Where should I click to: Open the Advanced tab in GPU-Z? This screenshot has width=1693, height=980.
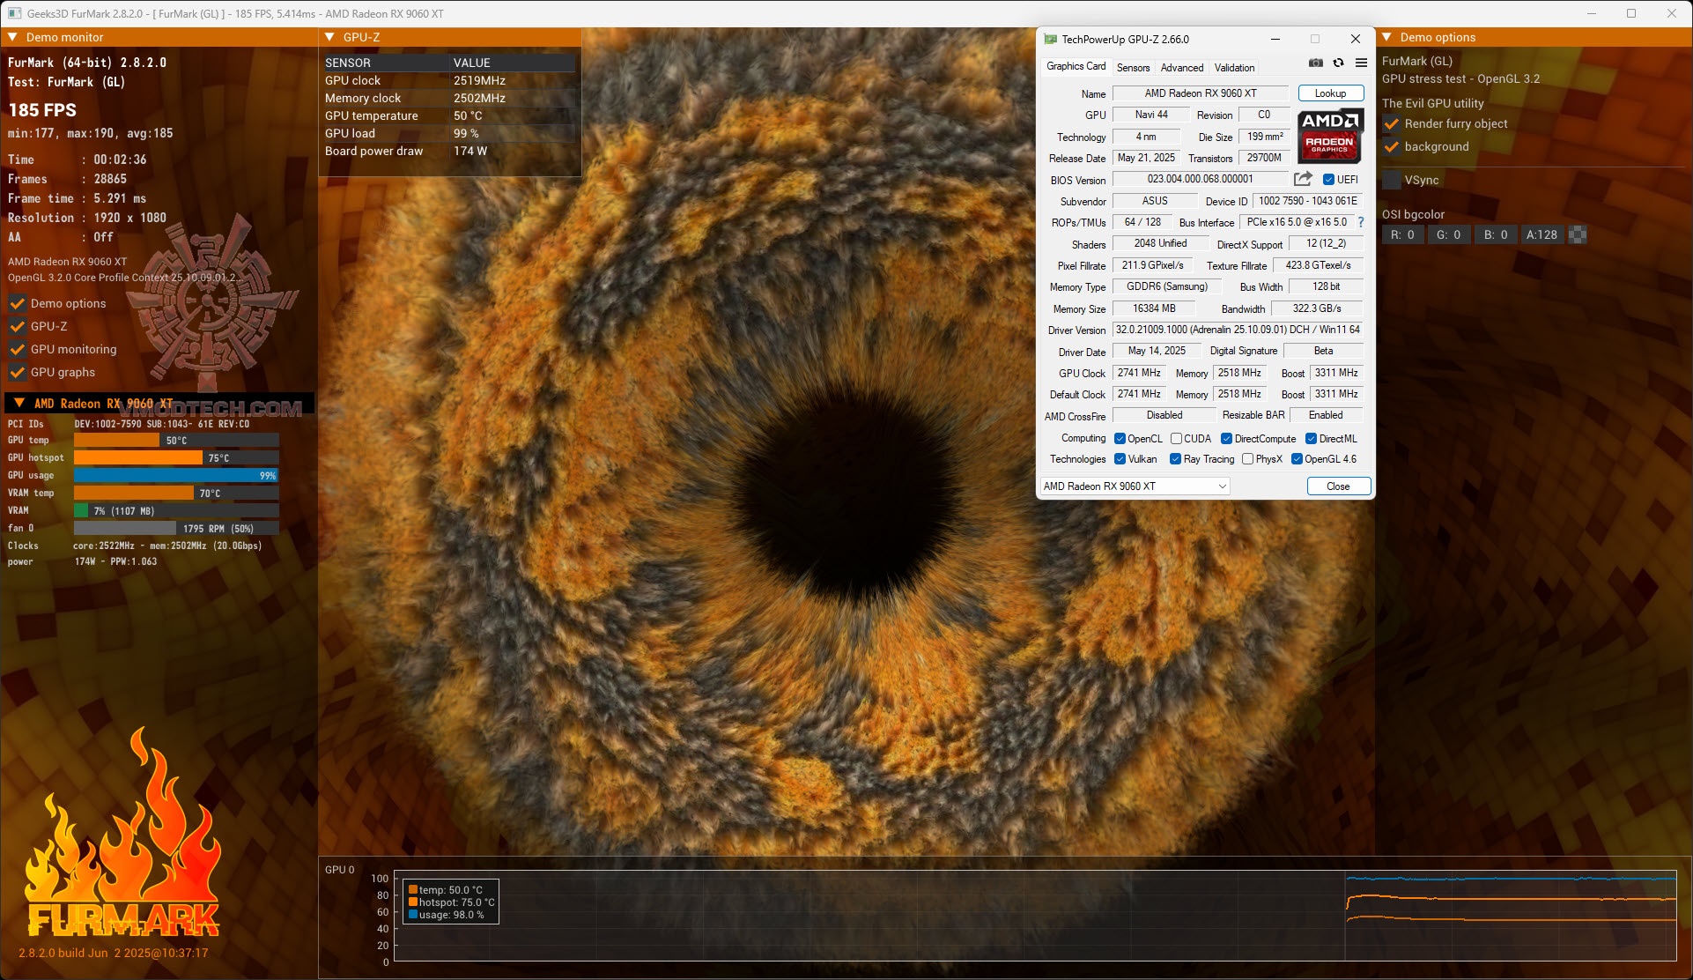pos(1181,68)
